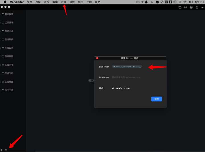
Task: Toggle the sidebar panel toolbar icon
Action: (180, 7)
